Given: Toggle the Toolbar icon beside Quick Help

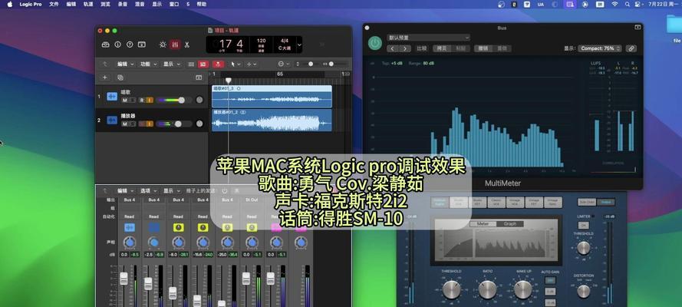Looking at the screenshot, I should pyautogui.click(x=142, y=45).
